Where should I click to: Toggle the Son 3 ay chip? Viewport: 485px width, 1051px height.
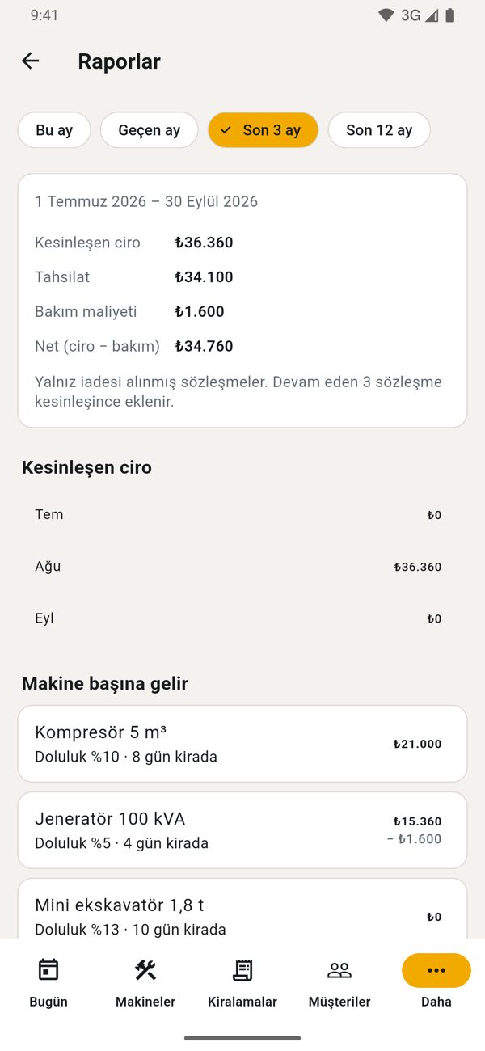pos(263,130)
